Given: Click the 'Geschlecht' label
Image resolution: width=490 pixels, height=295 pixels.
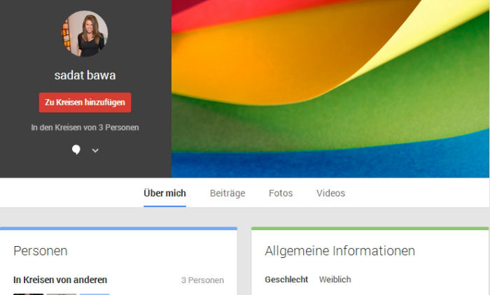Looking at the screenshot, I should point(286,280).
